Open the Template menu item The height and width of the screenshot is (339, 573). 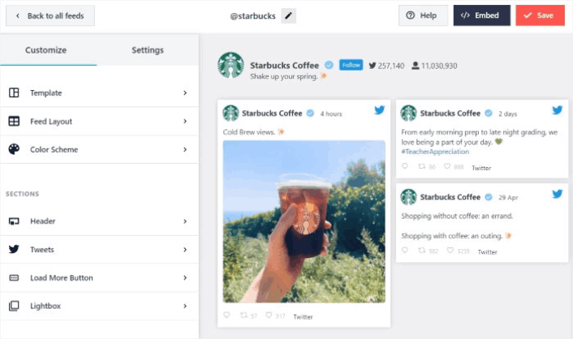coord(99,92)
